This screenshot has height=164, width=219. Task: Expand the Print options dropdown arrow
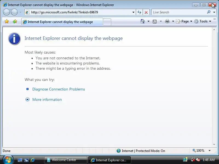(173, 21)
